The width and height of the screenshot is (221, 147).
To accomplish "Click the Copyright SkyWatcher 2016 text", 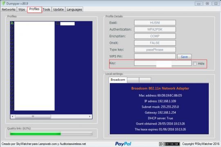I will point(201,144).
